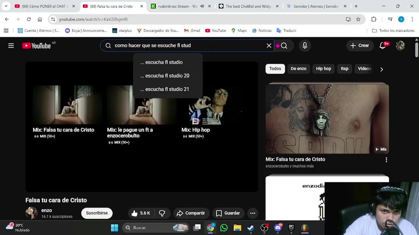The width and height of the screenshot is (419, 235).
Task: Reload the current page
Action: point(29,19)
